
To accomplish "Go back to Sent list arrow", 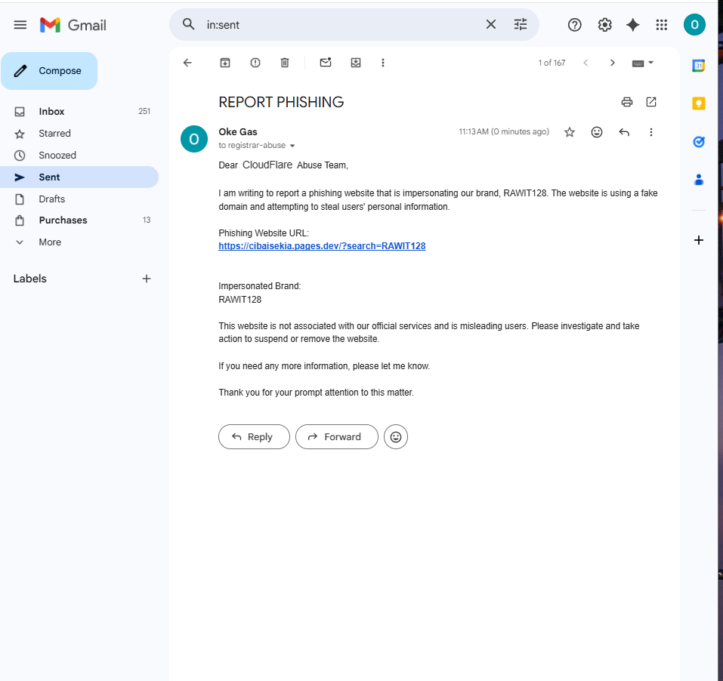I will click(x=187, y=63).
